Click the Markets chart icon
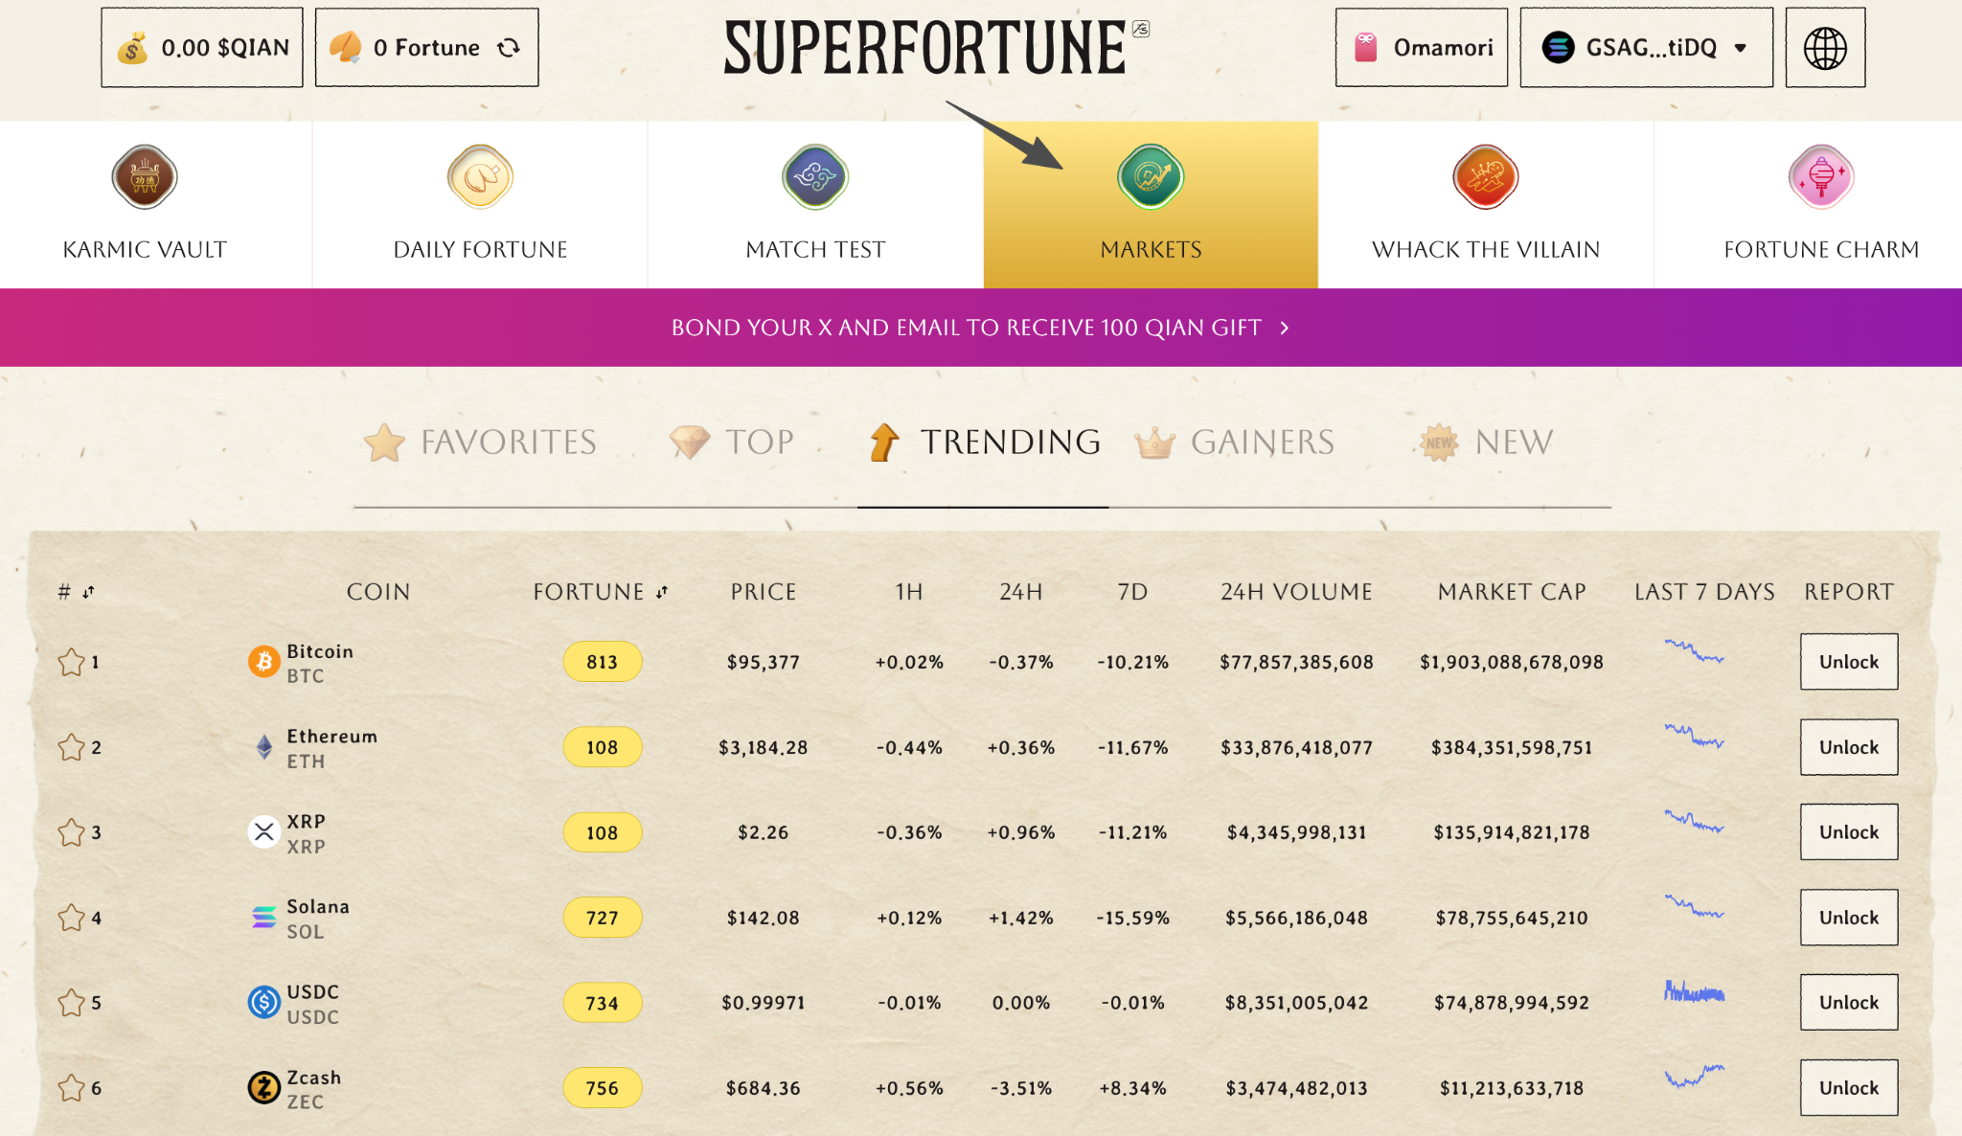Viewport: 1962px width, 1136px height. pos(1151,177)
